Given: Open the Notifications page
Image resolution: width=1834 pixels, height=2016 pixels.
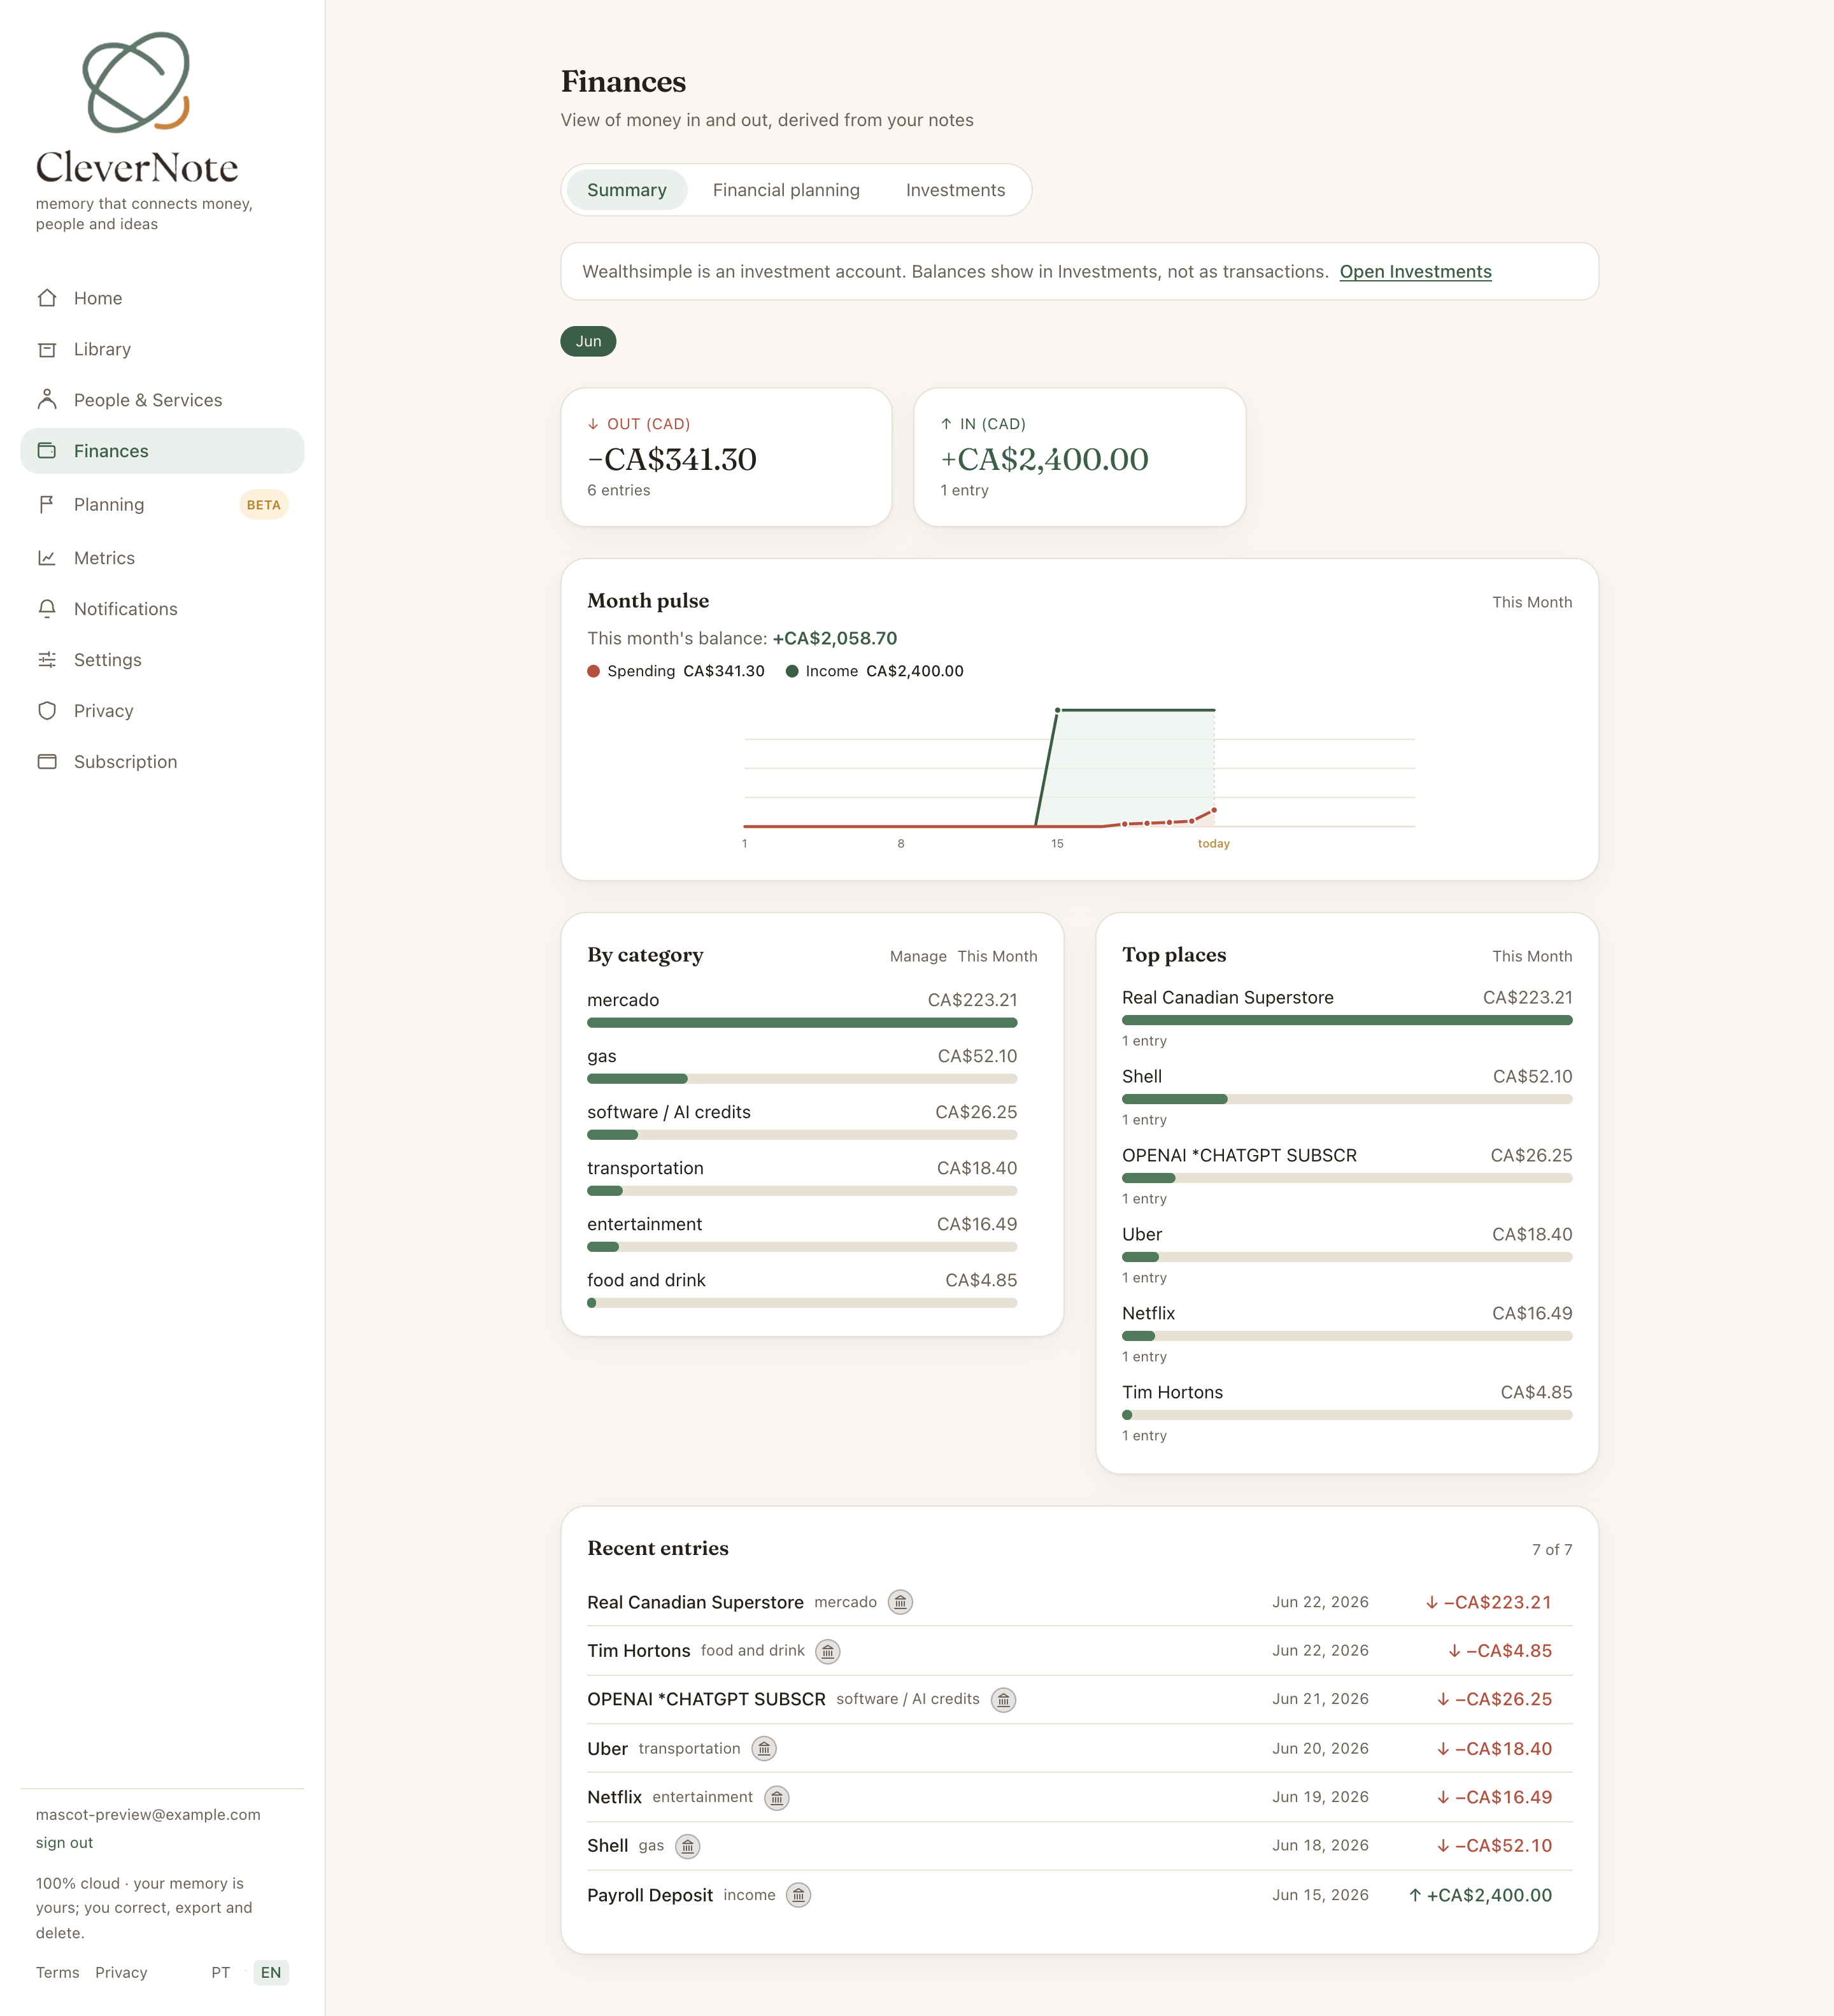Looking at the screenshot, I should [x=162, y=609].
